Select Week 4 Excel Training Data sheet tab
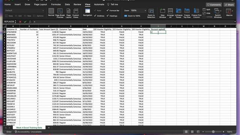The height and width of the screenshot is (135, 240). click(x=29, y=127)
